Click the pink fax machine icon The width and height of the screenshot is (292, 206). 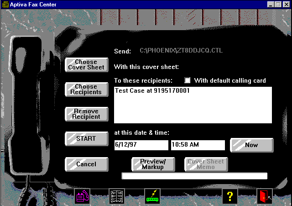(x=83, y=196)
